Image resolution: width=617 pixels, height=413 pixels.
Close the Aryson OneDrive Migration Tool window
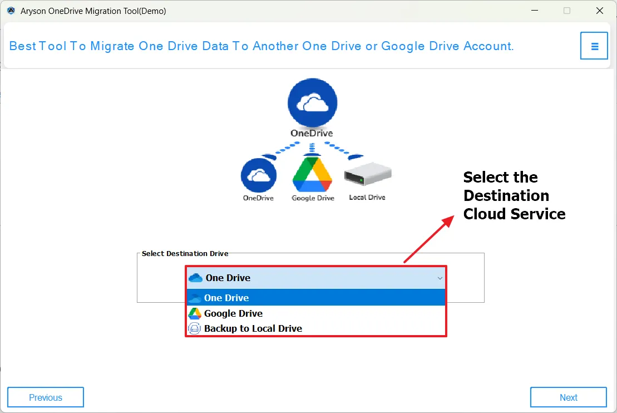click(x=599, y=11)
